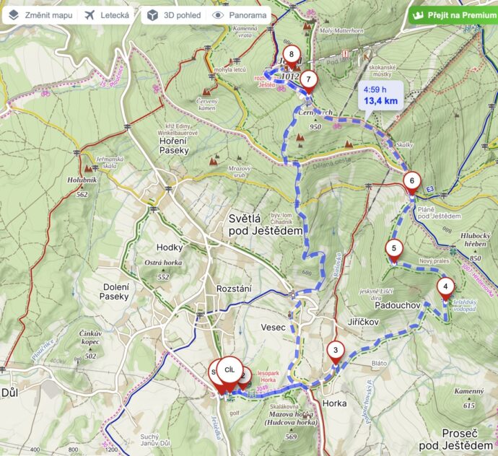Select route waypoint marker 3
The height and width of the screenshot is (456, 498).
click(336, 351)
